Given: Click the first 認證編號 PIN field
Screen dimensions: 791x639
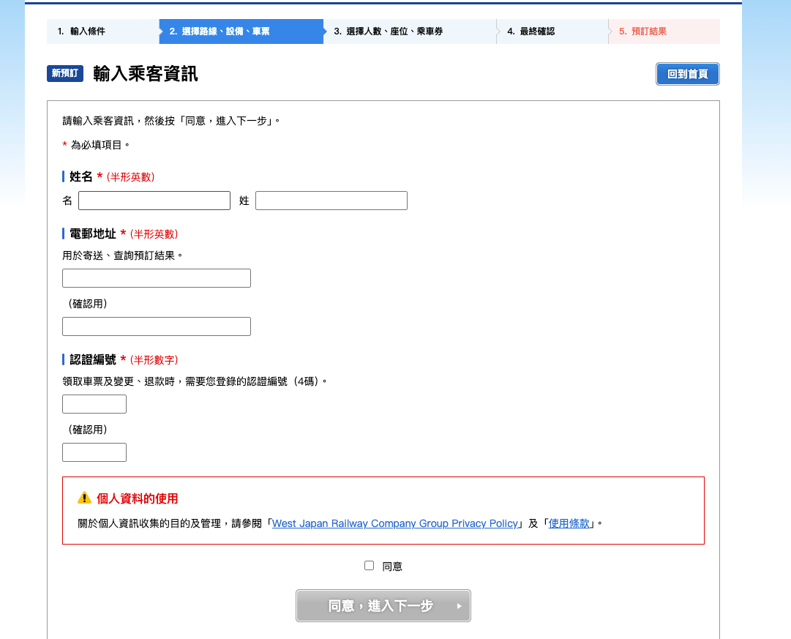Looking at the screenshot, I should coord(94,404).
